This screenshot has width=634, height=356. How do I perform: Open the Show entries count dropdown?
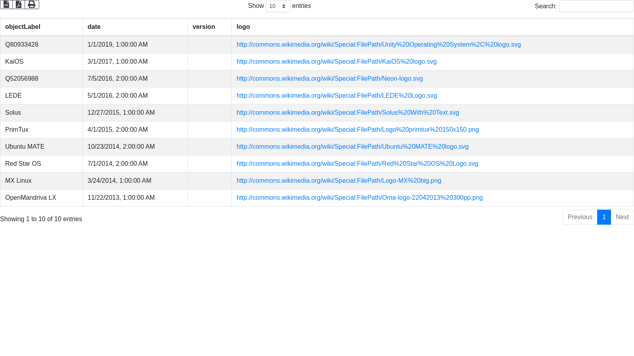(x=278, y=6)
